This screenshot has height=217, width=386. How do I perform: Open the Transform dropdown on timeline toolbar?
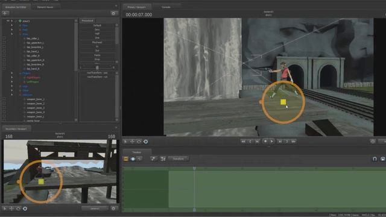pos(179,159)
